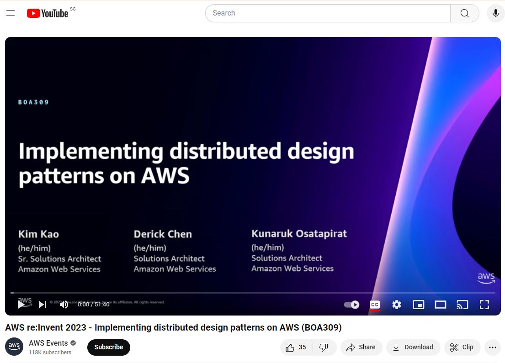
Task: Subscribe to AWS Events
Action: point(108,347)
